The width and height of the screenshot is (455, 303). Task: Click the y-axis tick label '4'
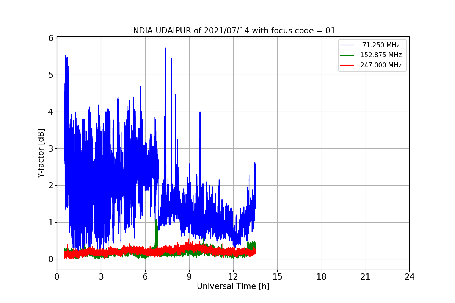click(50, 112)
